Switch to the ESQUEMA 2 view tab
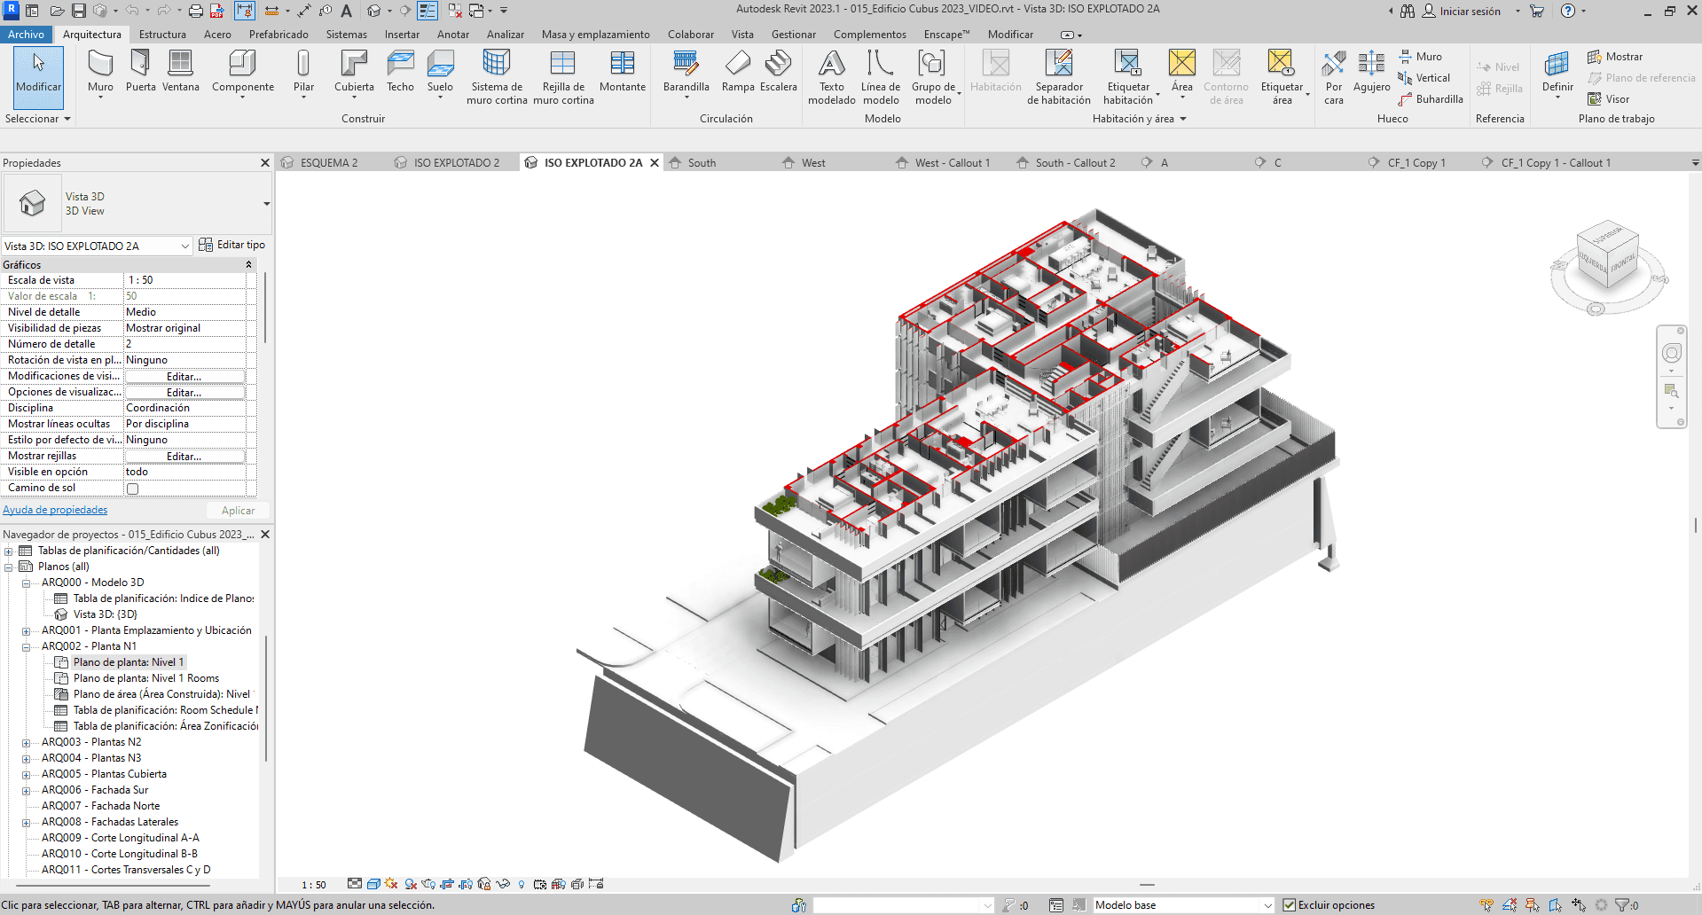The image size is (1702, 915). tap(329, 163)
